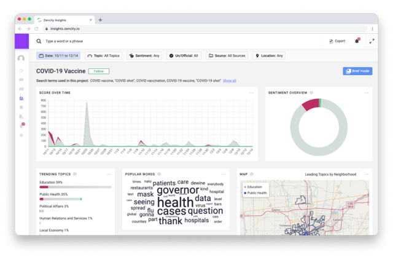This screenshot has width=393, height=257.
Task: Click the Show all search terms link
Action: tap(230, 81)
